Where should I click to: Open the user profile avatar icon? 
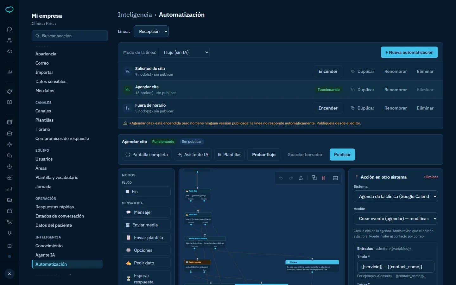pos(9,274)
